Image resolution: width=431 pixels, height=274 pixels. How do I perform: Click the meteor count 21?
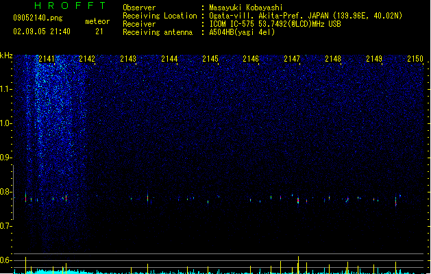point(99,32)
